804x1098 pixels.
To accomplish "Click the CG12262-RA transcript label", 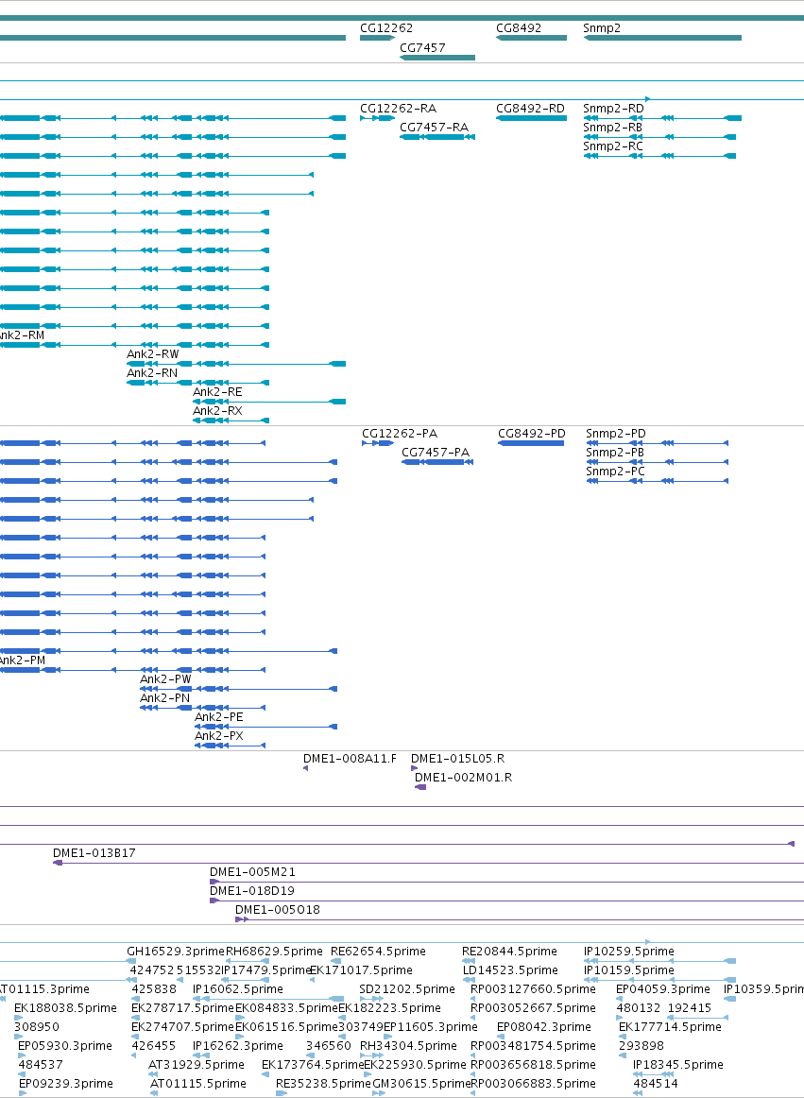I will [398, 109].
